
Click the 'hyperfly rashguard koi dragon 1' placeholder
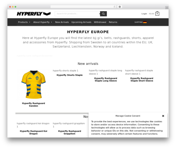click(33, 125)
